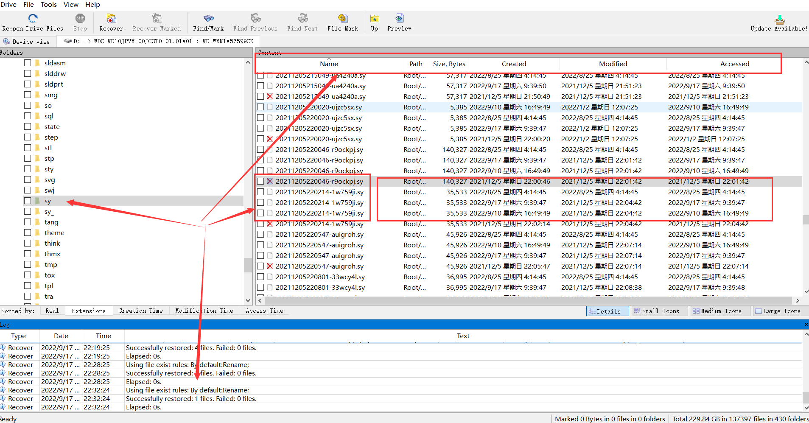Go Up one folder level
This screenshot has width=809, height=423.
[x=374, y=18]
